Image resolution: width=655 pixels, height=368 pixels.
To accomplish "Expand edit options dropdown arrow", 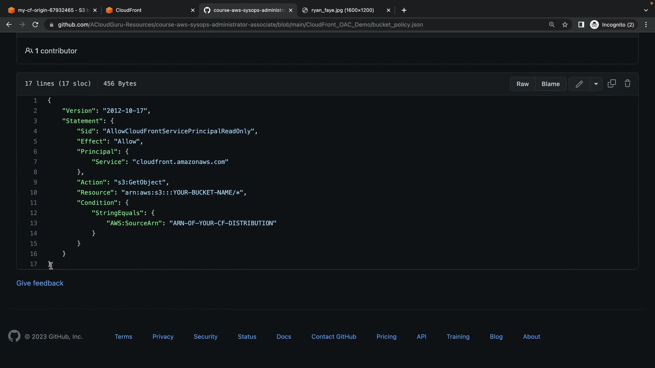I will click(x=596, y=84).
